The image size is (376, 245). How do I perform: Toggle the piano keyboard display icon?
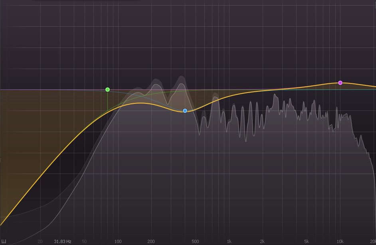click(4, 241)
